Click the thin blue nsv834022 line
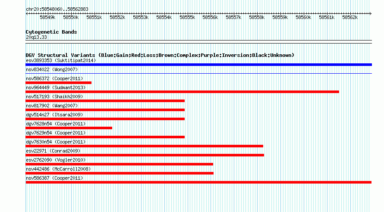The image size is (384, 212). [198, 73]
